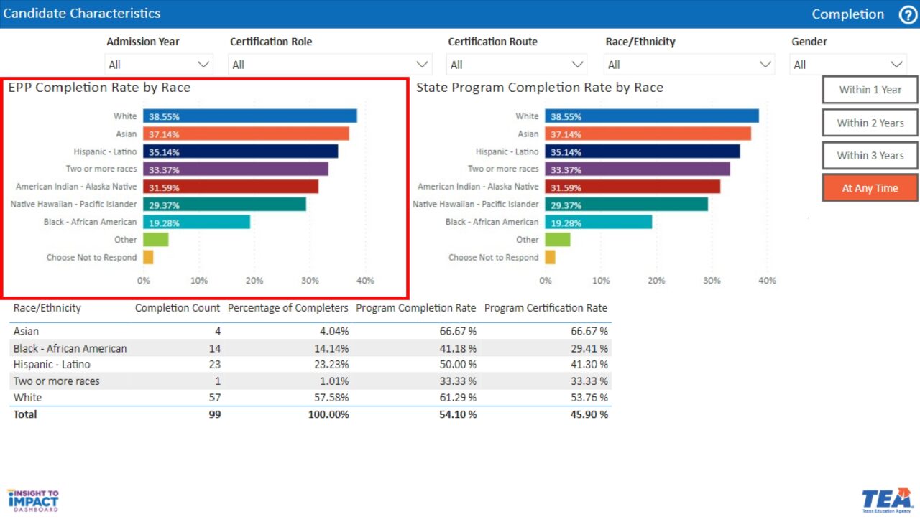The image size is (920, 532).
Task: Click the White bar in EPP chart
Action: click(249, 116)
